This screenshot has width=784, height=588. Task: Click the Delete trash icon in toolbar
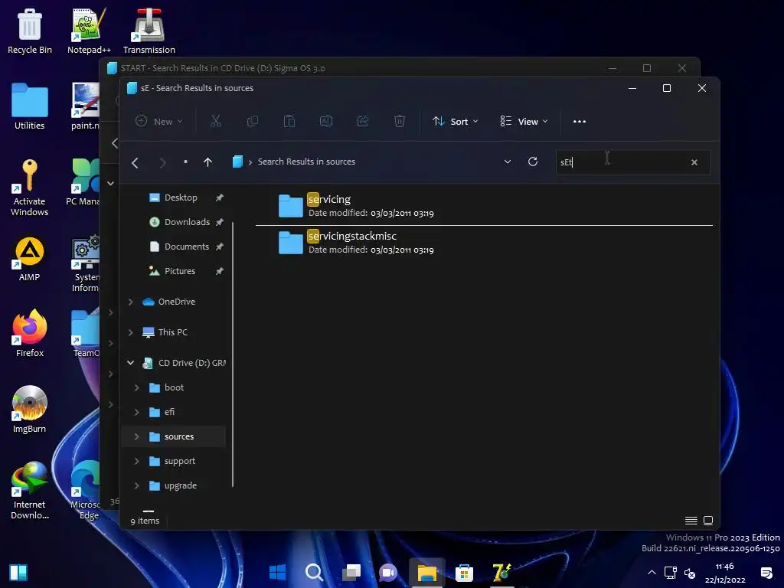pyautogui.click(x=400, y=121)
